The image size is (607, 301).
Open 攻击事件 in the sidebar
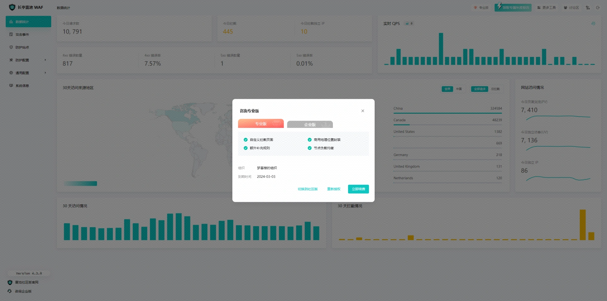(28, 34)
